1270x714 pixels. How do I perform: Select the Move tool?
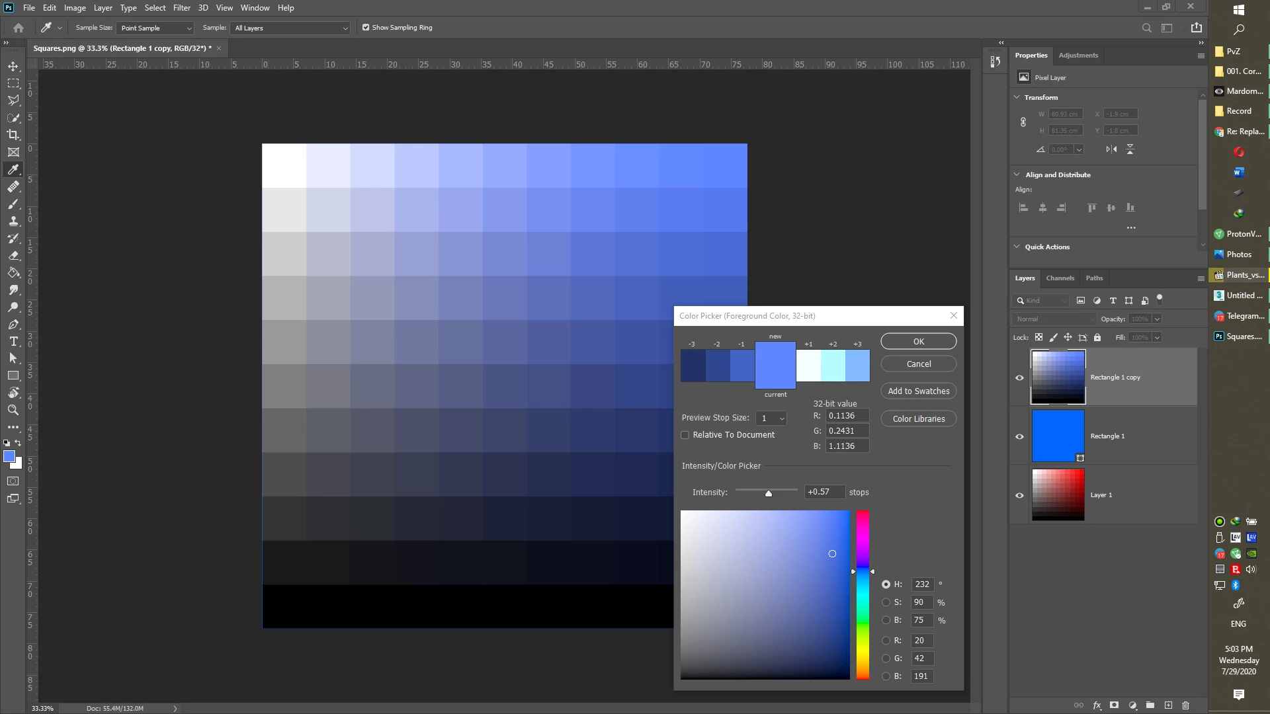[x=13, y=67]
